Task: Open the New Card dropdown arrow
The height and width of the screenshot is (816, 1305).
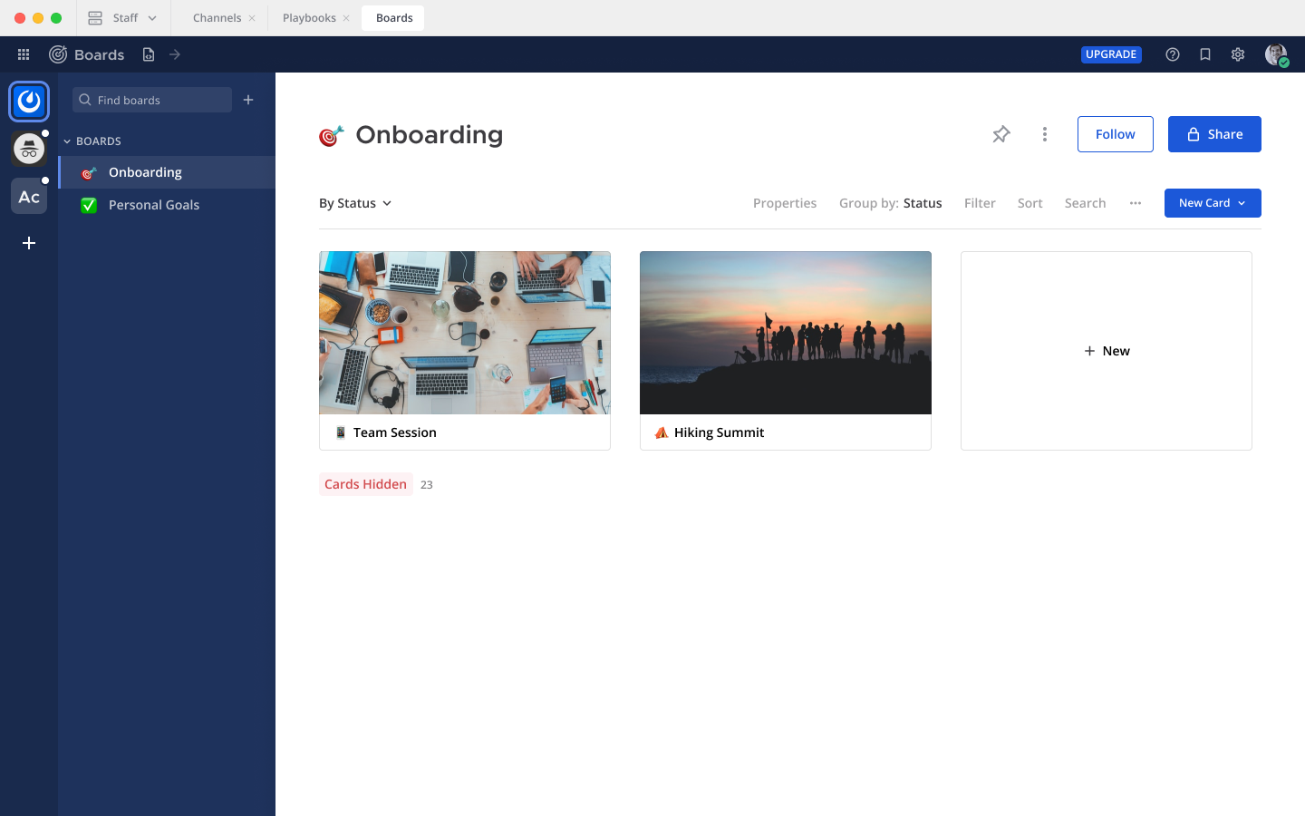Action: (x=1242, y=203)
